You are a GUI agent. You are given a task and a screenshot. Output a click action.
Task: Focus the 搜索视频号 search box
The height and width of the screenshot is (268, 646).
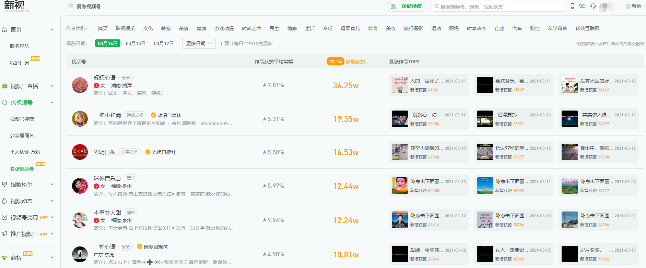coord(498,7)
